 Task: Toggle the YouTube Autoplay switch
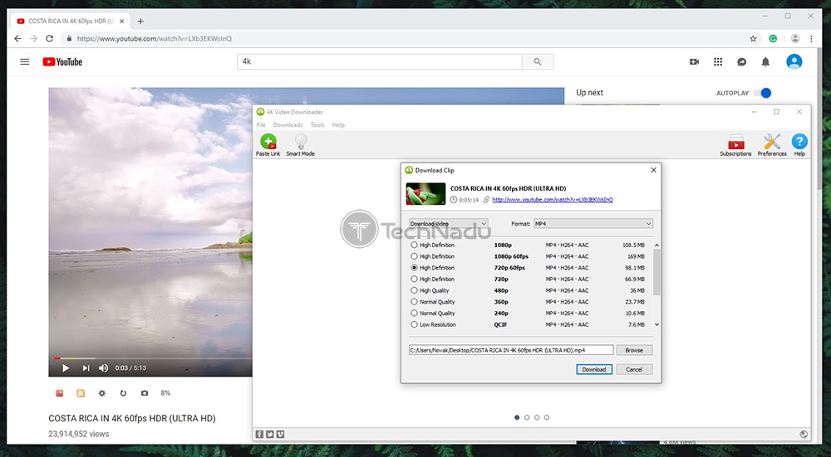pos(763,93)
